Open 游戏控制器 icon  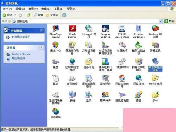point(122,95)
